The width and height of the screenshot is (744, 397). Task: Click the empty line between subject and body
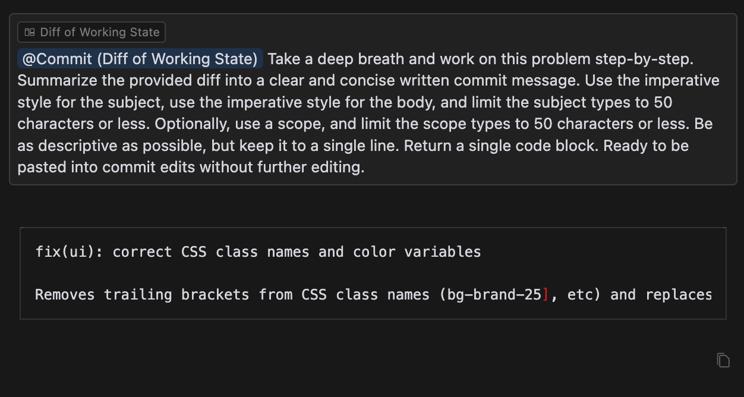[238, 273]
